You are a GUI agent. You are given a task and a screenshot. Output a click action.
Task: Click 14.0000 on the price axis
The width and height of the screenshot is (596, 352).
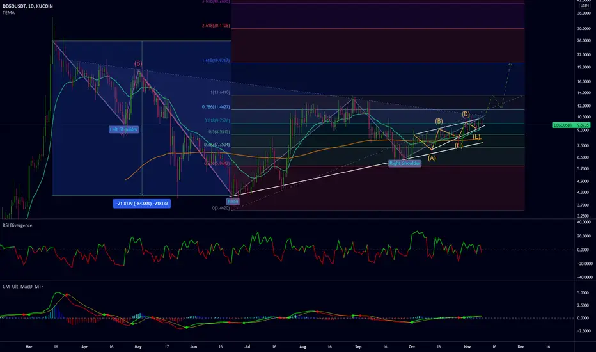pyautogui.click(x=584, y=93)
